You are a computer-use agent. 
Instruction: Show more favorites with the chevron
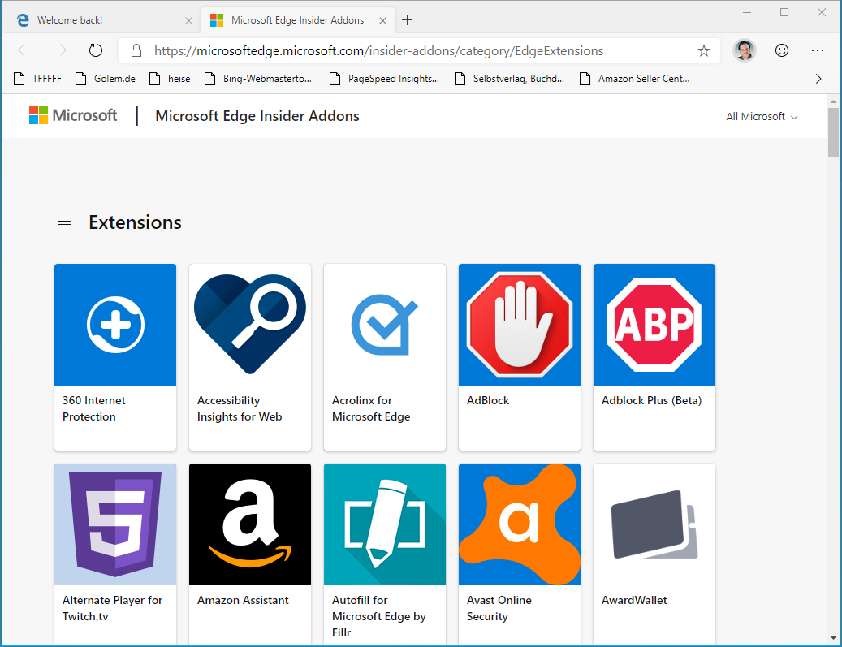818,79
